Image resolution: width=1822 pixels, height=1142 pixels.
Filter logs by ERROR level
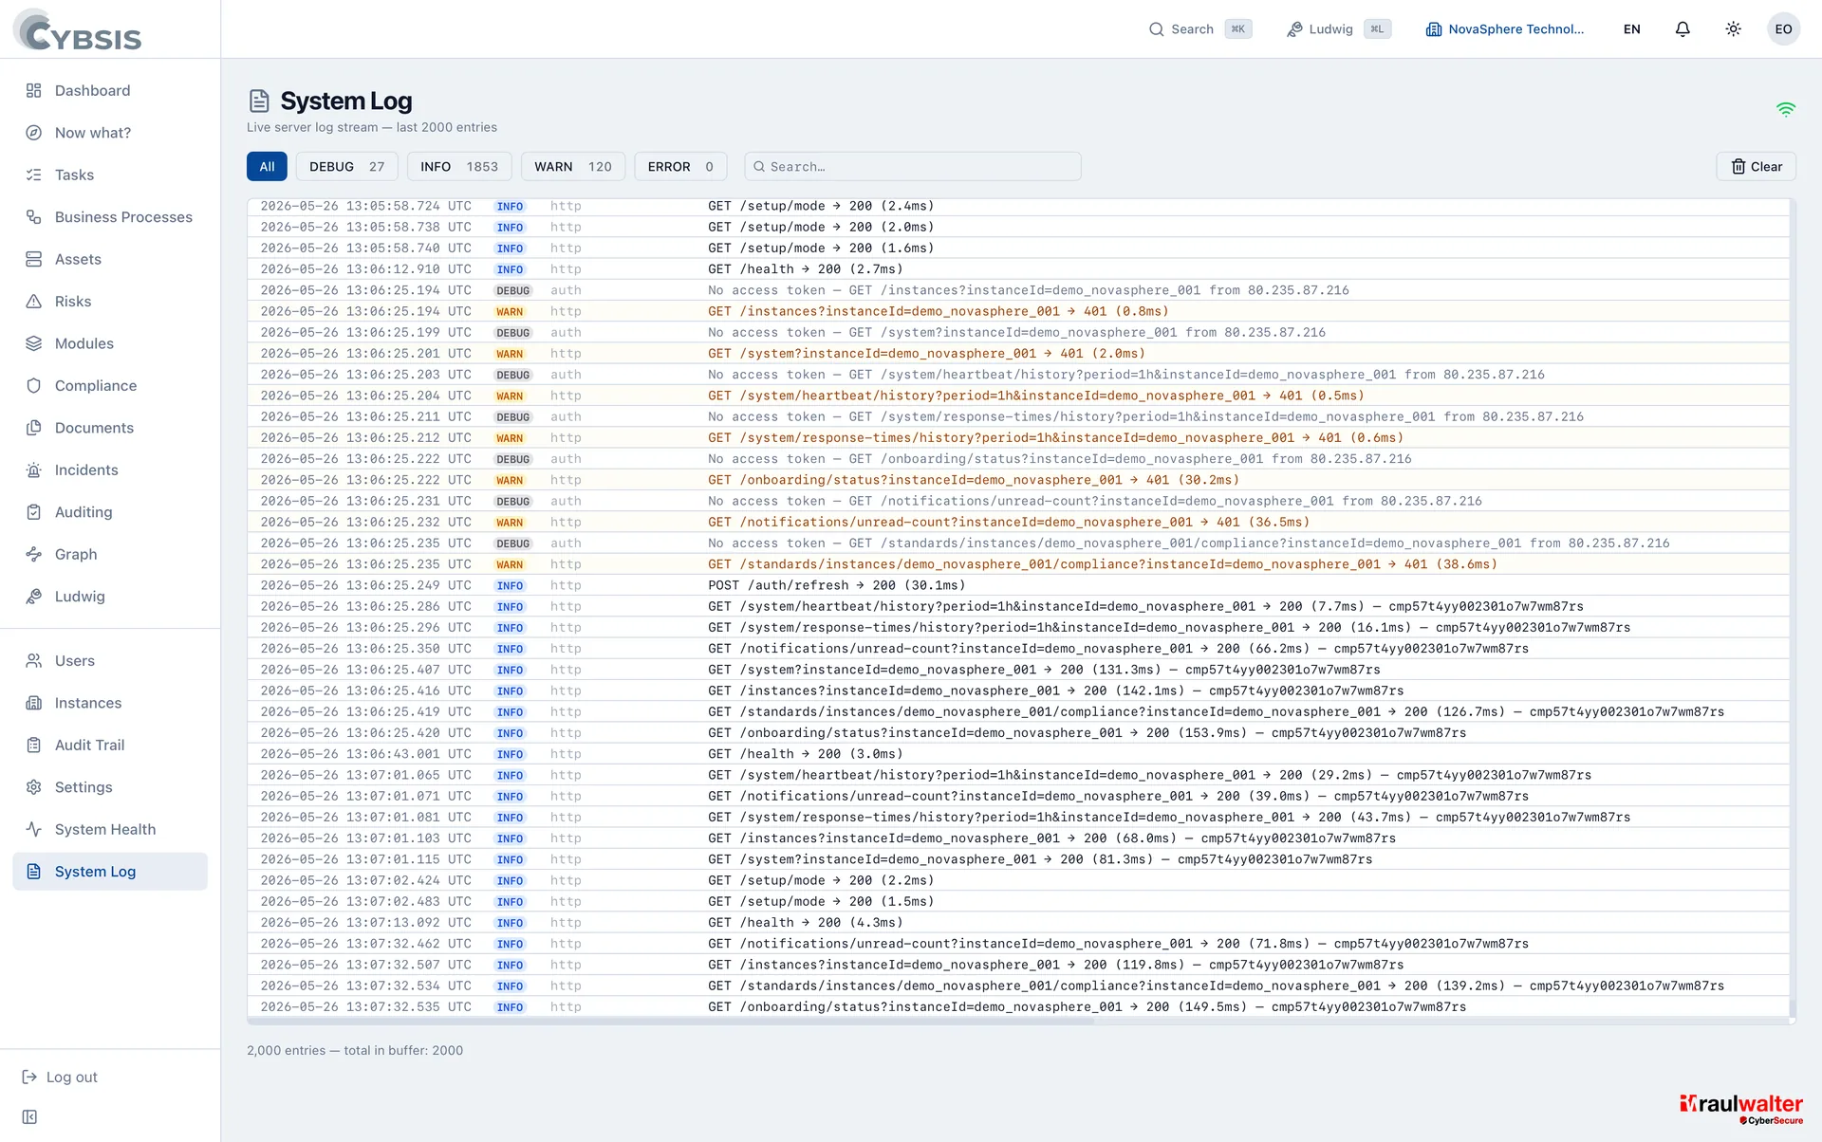(x=680, y=167)
